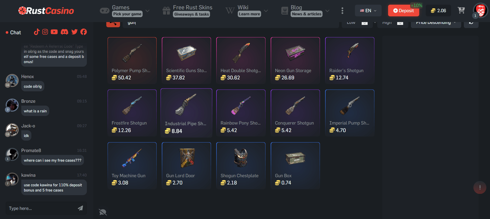Open the three-dot more options menu
The image size is (490, 219).
coord(342,11)
